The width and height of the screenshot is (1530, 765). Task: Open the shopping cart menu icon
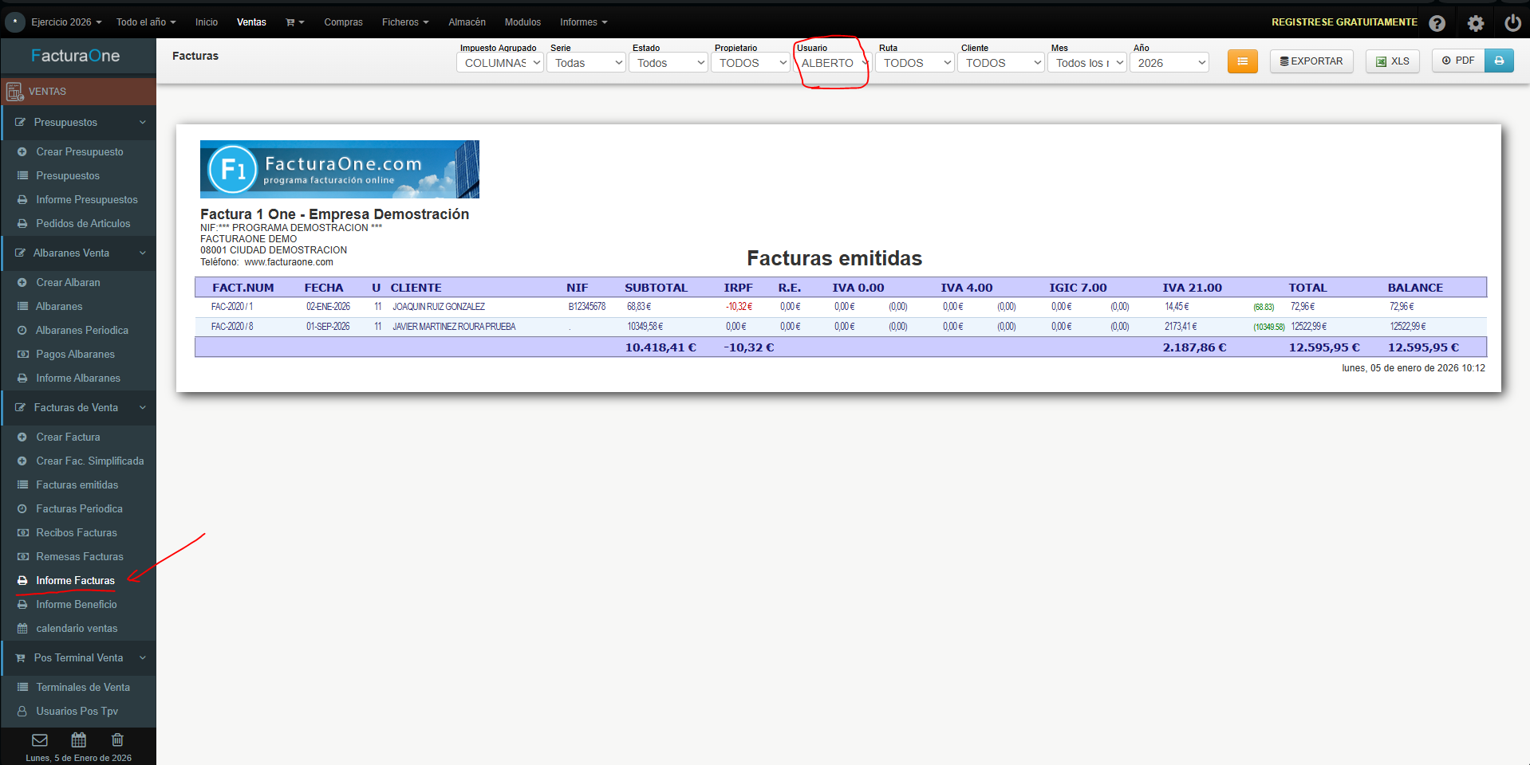294,22
